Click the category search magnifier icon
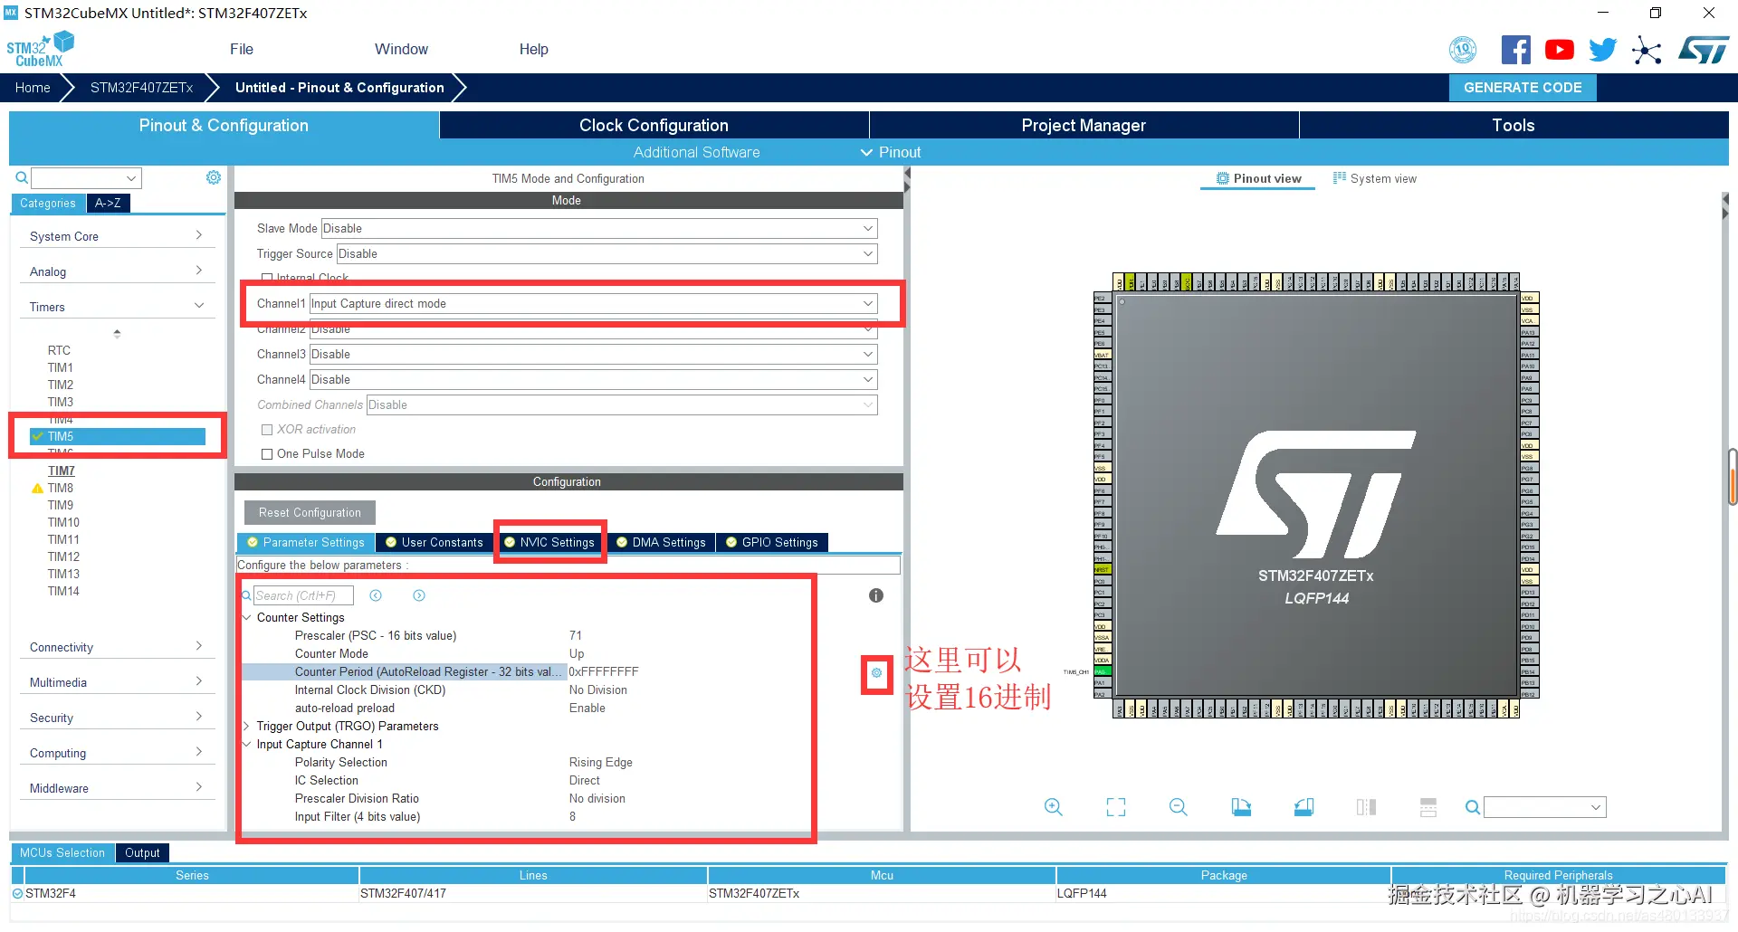Screen dimensions: 1738x932 pos(22,177)
